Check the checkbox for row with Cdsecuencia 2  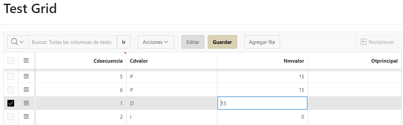click(x=11, y=117)
